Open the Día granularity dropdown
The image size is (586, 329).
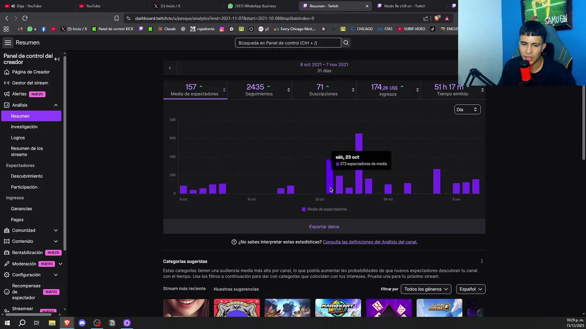pyautogui.click(x=467, y=110)
